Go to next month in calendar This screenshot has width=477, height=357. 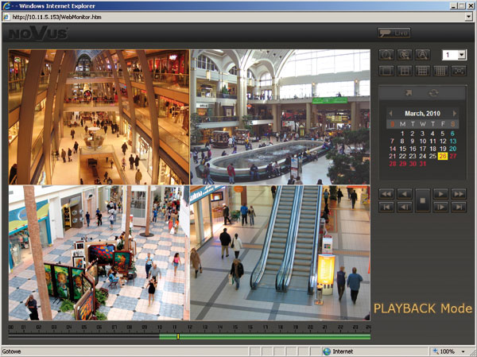tap(455, 114)
